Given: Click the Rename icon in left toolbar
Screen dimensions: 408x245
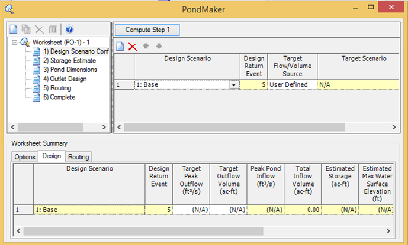Looking at the screenshot, I should (x=53, y=30).
